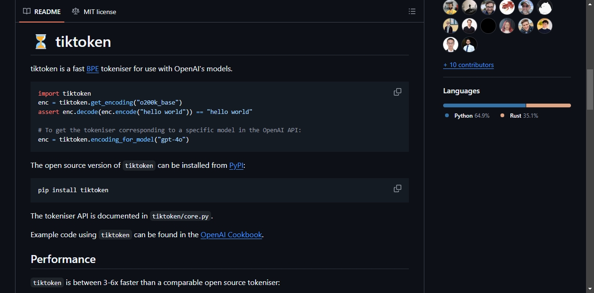594x293 pixels.
Task: Open the OpenAI Cookbook link
Action: click(x=231, y=234)
